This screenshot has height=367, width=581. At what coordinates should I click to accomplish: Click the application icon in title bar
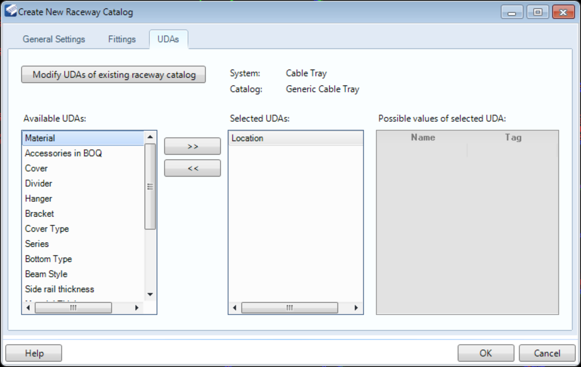pyautogui.click(x=11, y=11)
